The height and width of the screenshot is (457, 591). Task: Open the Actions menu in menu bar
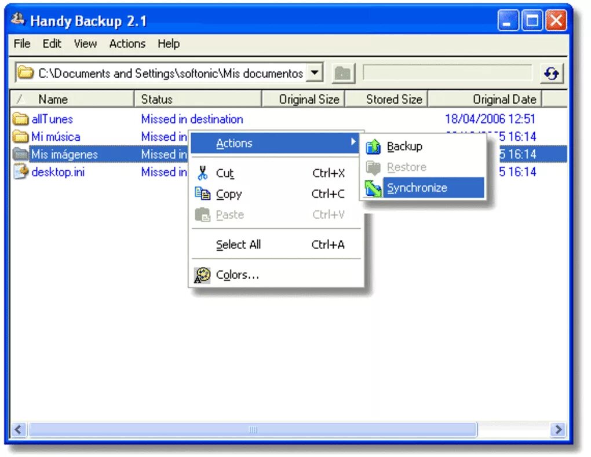(x=127, y=43)
